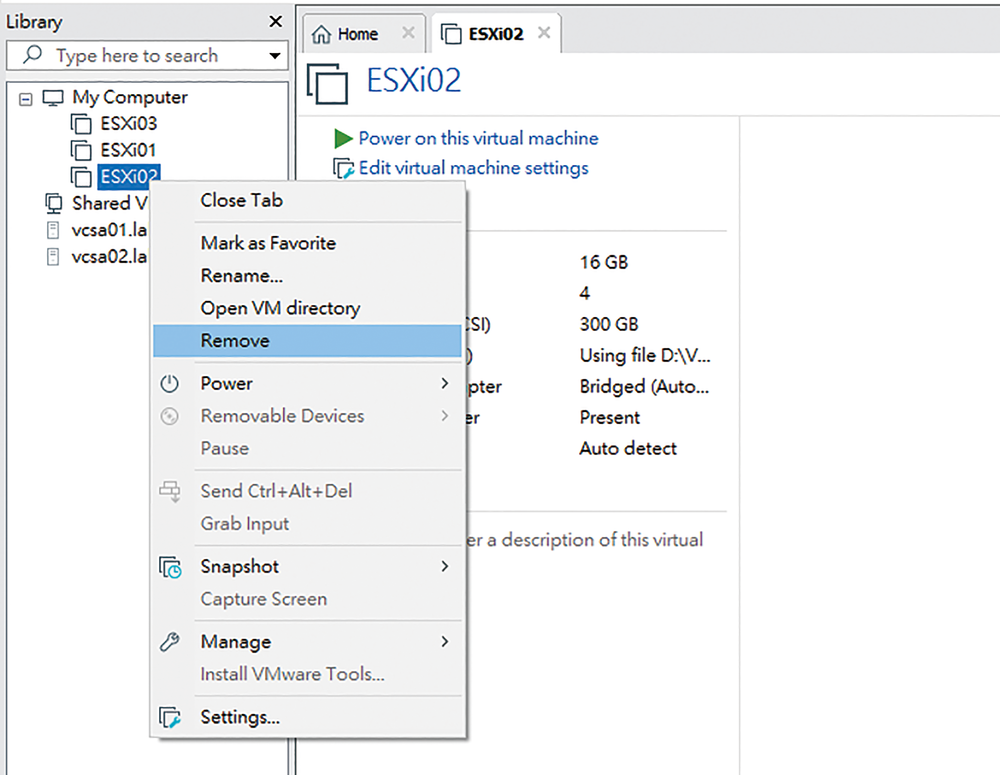Close the Home tab
Screen dimensions: 1000x775
click(x=408, y=33)
